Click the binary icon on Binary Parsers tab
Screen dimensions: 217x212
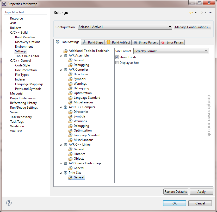point(135,42)
